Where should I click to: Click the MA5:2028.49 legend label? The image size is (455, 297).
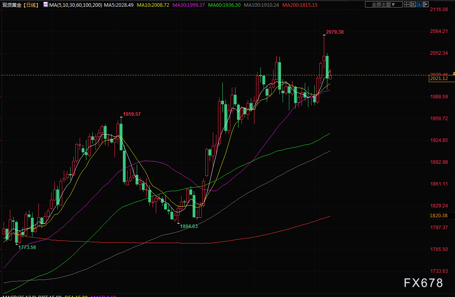(x=119, y=5)
